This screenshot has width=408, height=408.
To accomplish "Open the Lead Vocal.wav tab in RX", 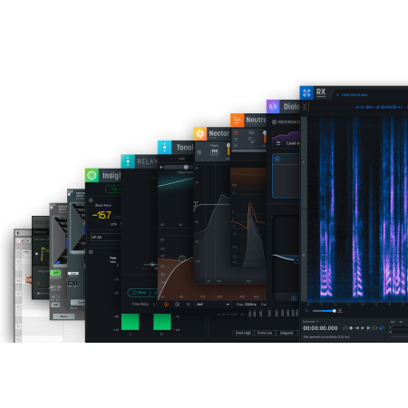I will tap(355, 94).
